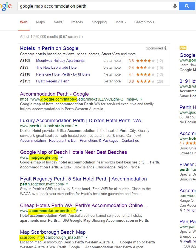This screenshot has width=196, height=250.
Task: Click the (26) review count
Action: (x=160, y=82)
